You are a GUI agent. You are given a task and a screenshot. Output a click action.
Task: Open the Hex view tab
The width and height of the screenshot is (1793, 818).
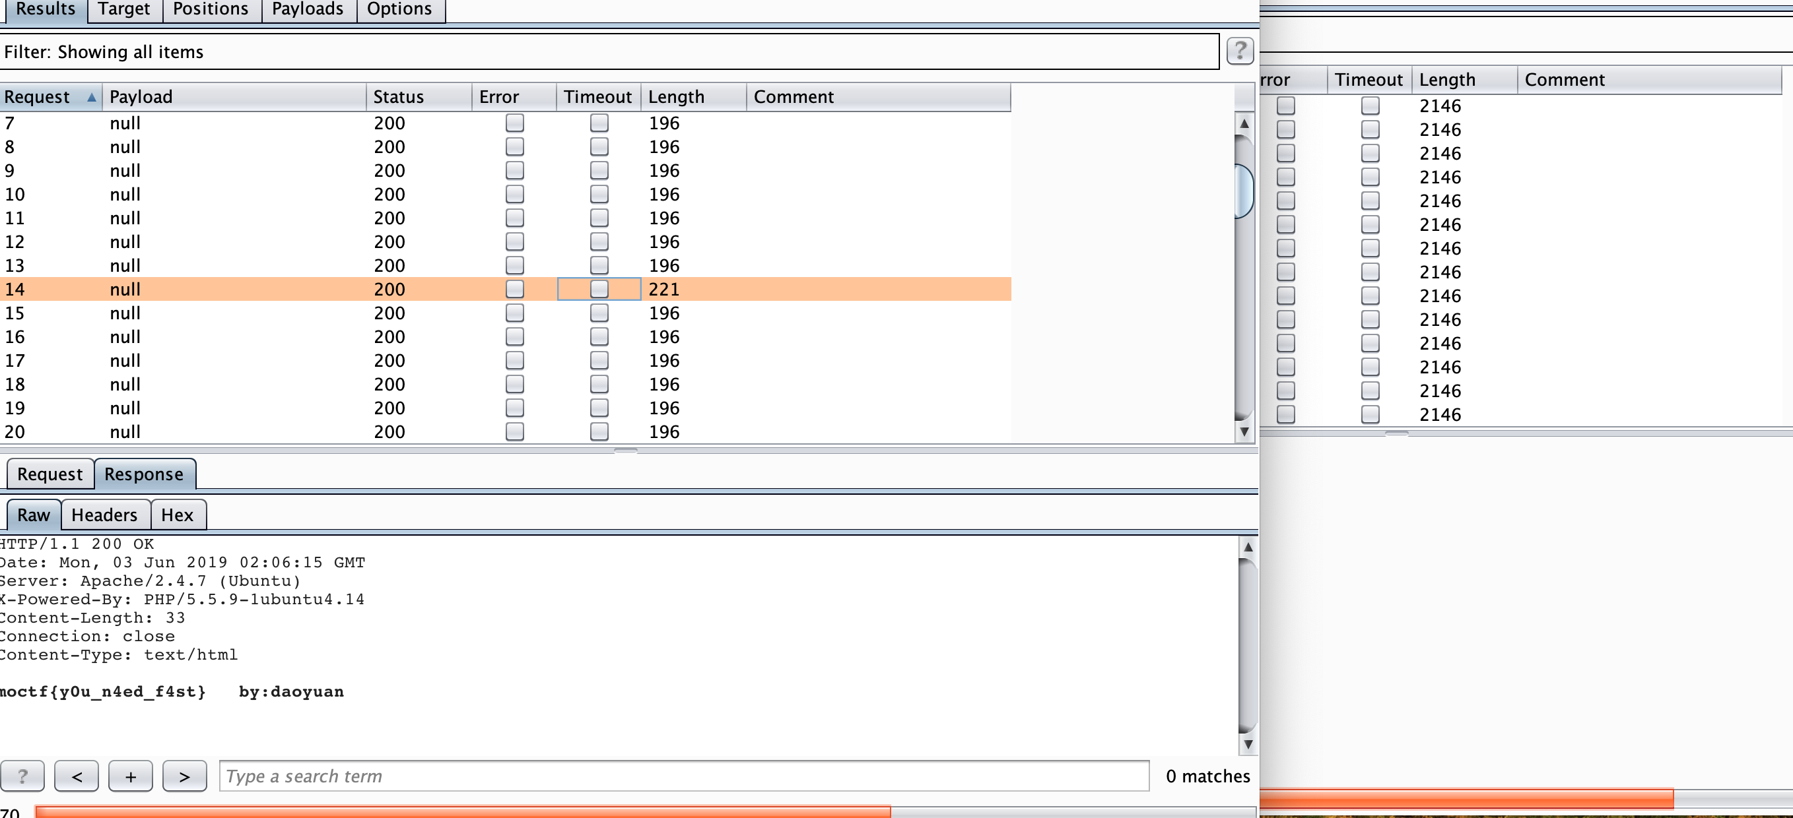(x=177, y=515)
